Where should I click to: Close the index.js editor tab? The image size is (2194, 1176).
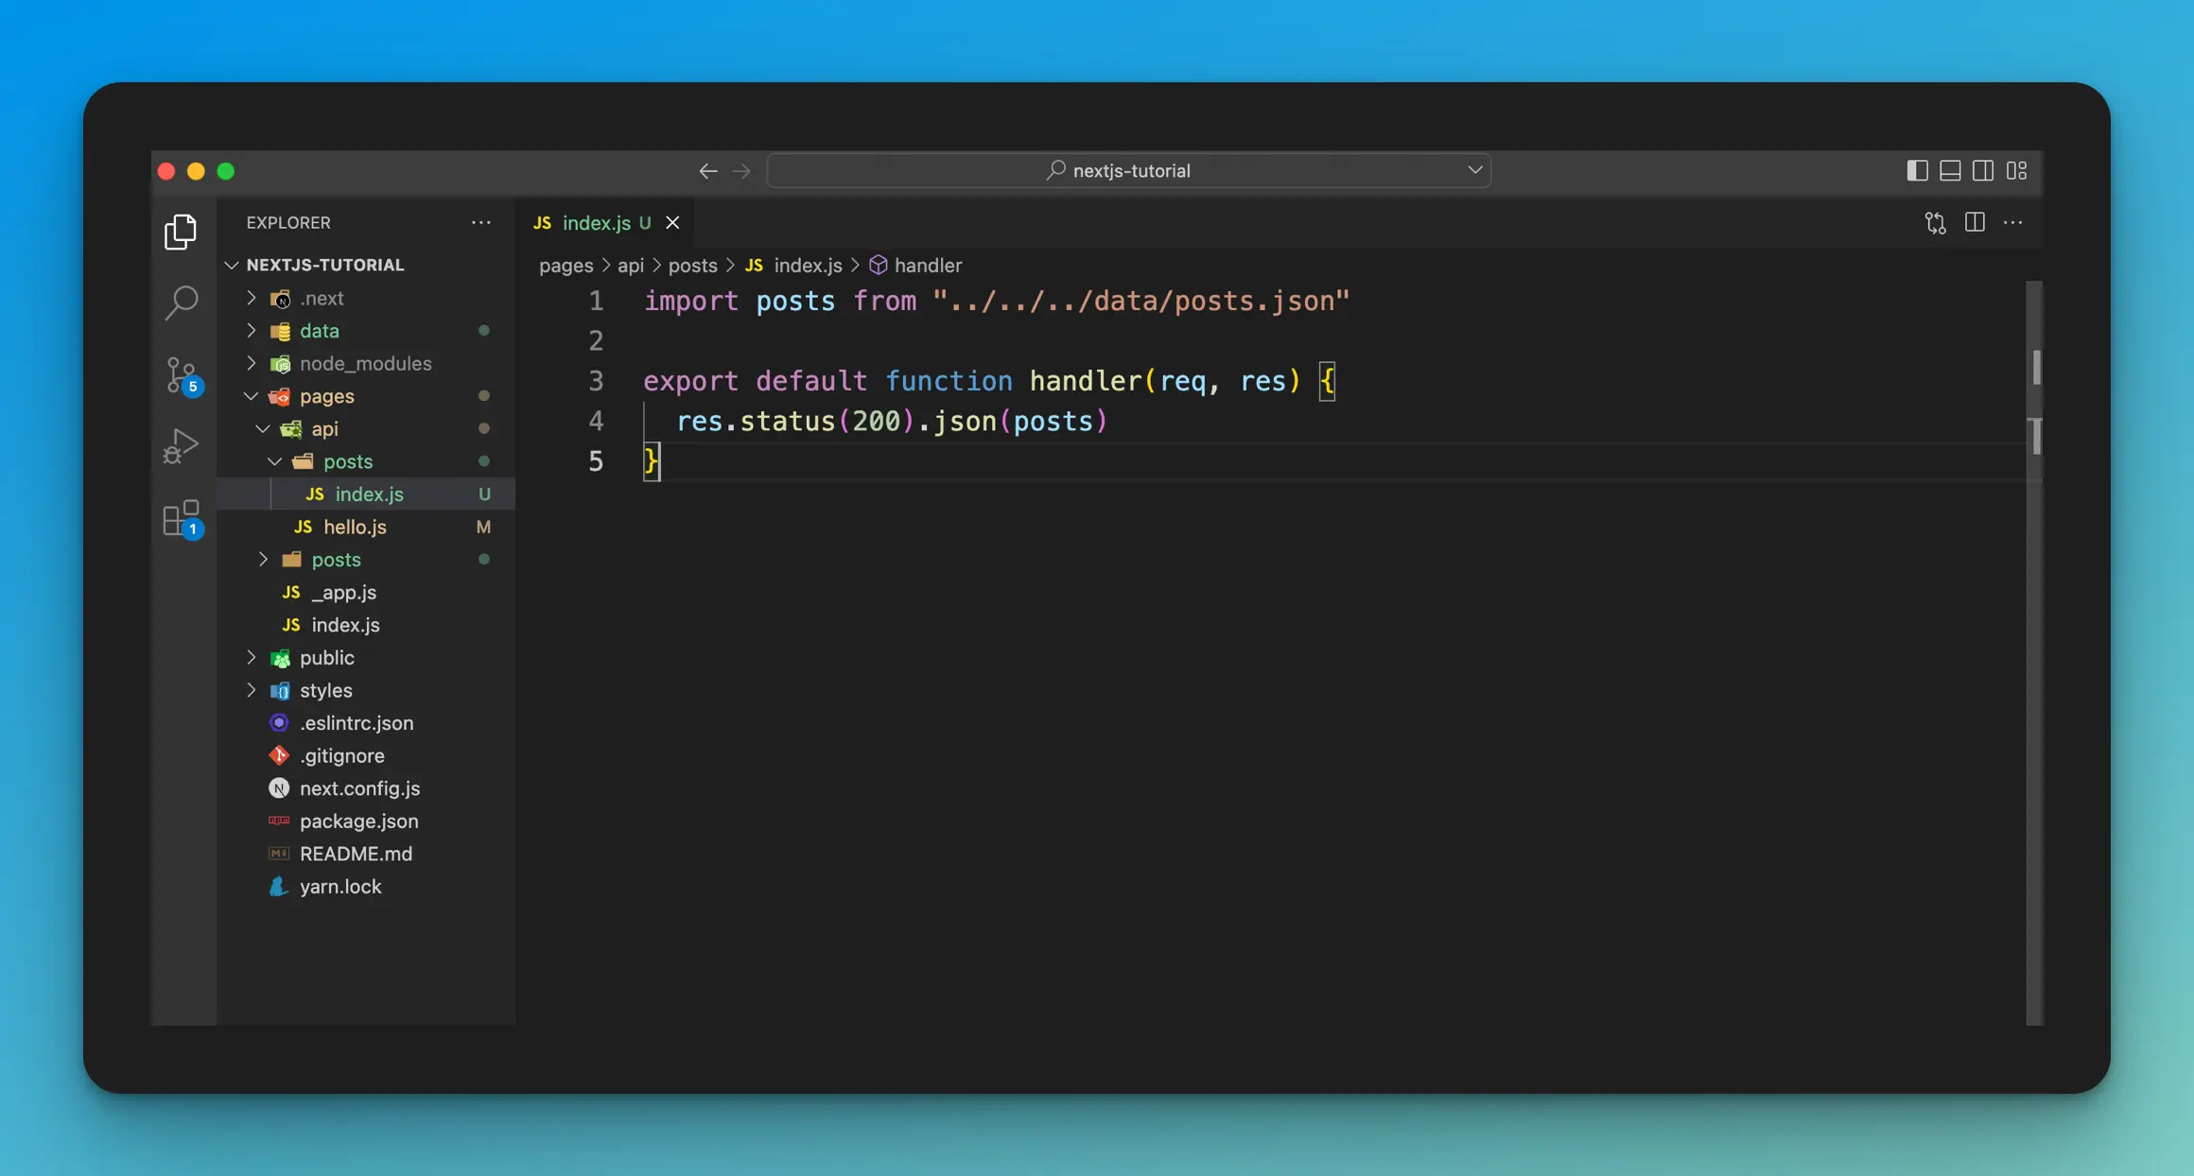click(672, 222)
